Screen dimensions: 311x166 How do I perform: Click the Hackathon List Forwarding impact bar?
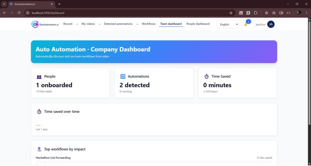tap(154, 162)
